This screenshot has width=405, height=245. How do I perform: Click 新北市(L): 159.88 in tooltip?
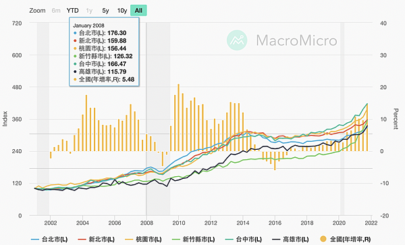tap(100, 40)
